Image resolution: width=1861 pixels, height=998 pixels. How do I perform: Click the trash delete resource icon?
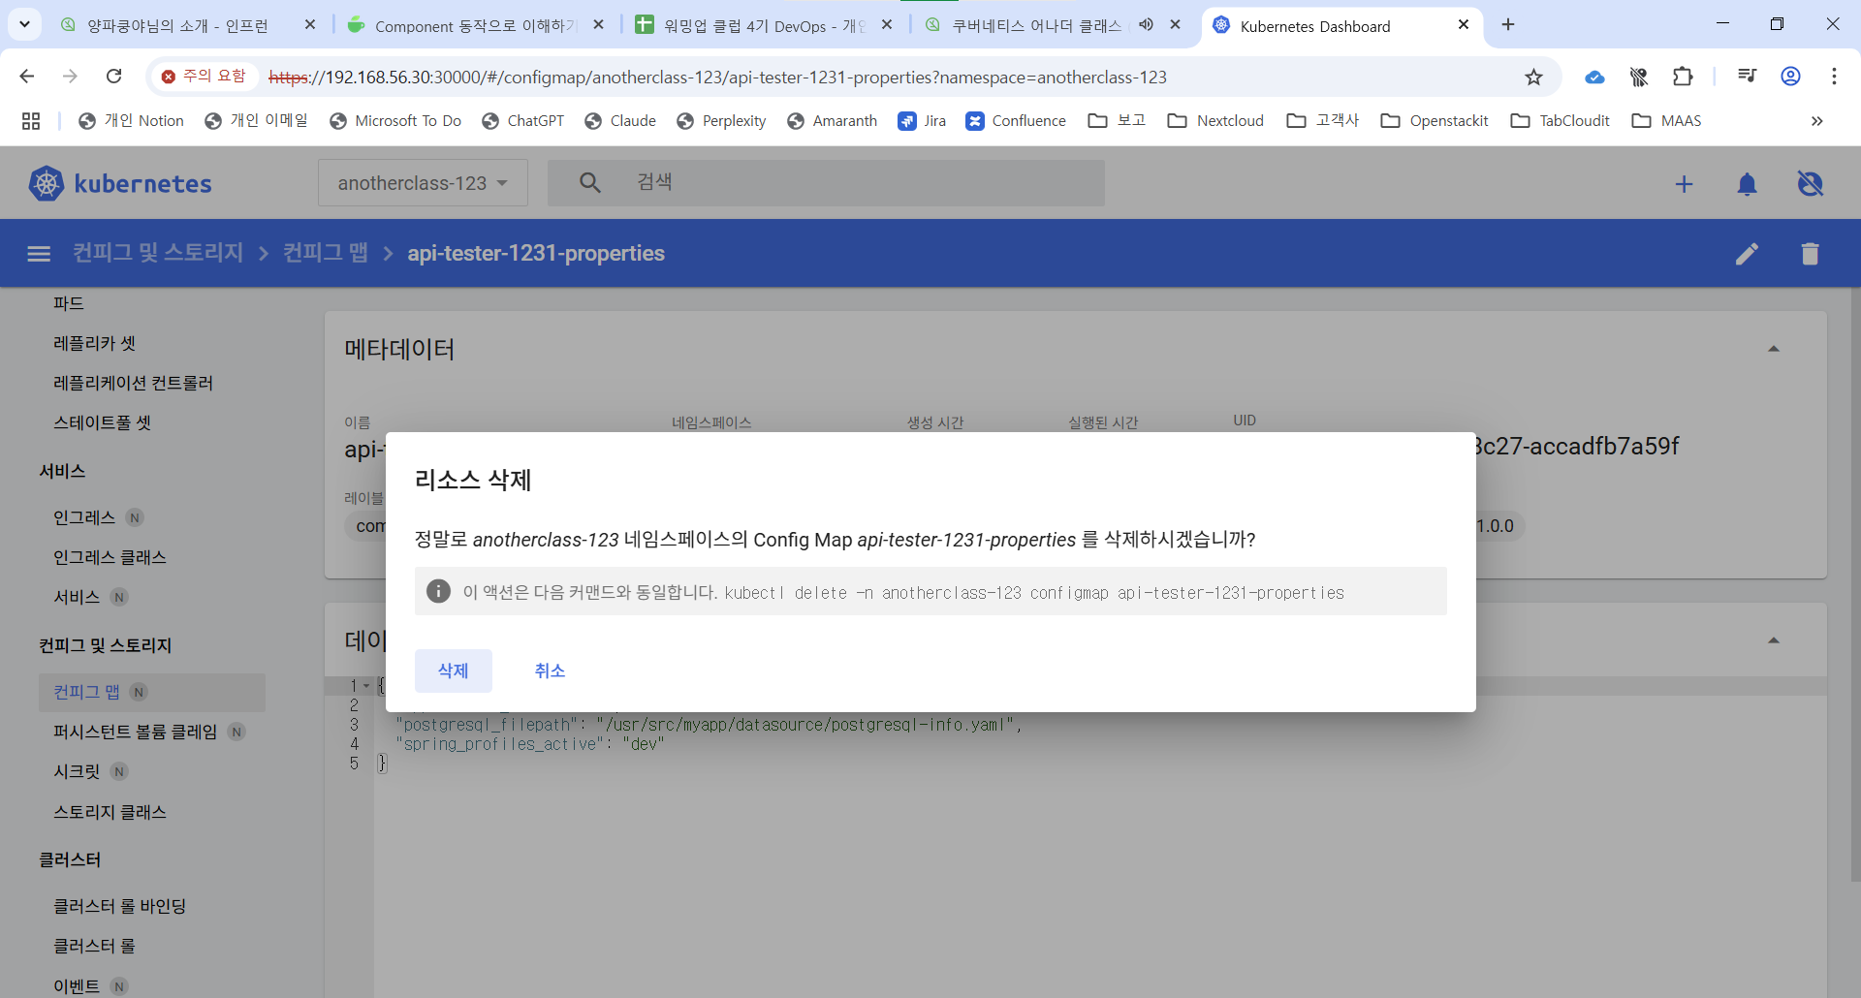(1810, 254)
